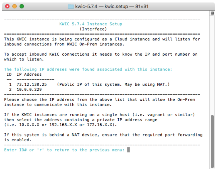The image size is (218, 173).
Task: Close the terminal window with the red button
Action: tap(7, 6)
